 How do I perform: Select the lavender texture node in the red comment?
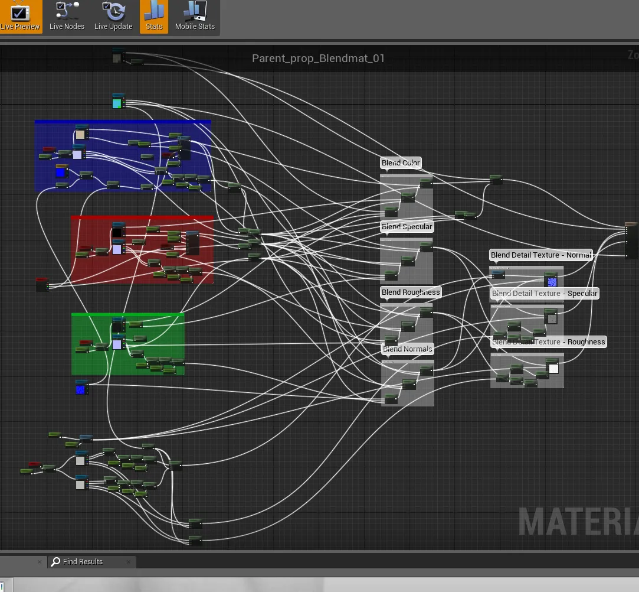click(x=118, y=248)
